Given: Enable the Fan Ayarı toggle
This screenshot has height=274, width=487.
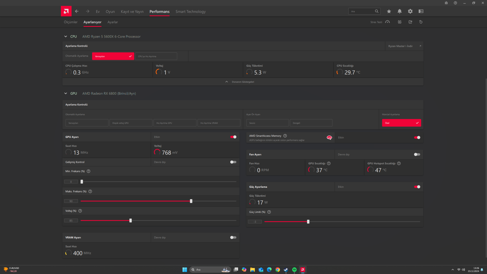Looking at the screenshot, I should pyautogui.click(x=417, y=155).
